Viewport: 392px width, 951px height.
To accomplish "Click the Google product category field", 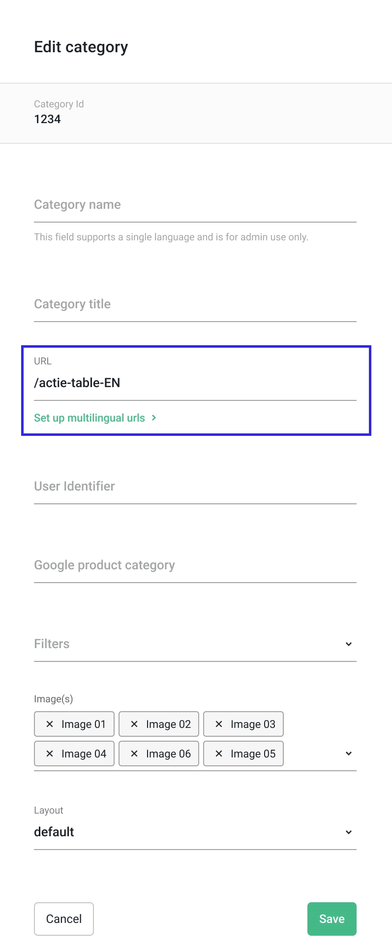I will [195, 565].
